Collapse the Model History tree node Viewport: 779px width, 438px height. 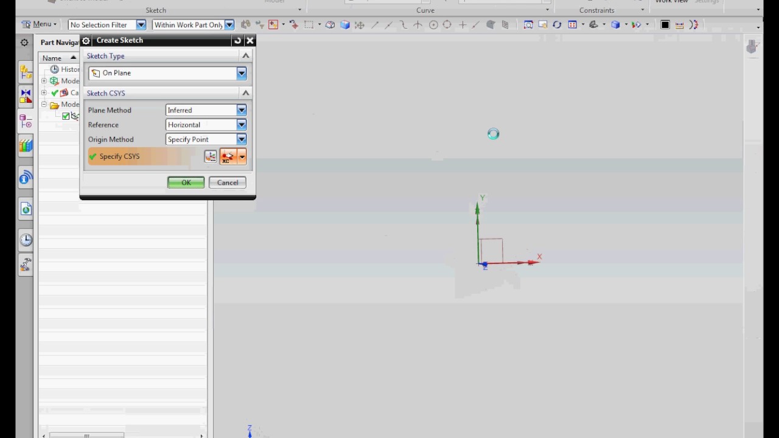pyautogui.click(x=44, y=104)
